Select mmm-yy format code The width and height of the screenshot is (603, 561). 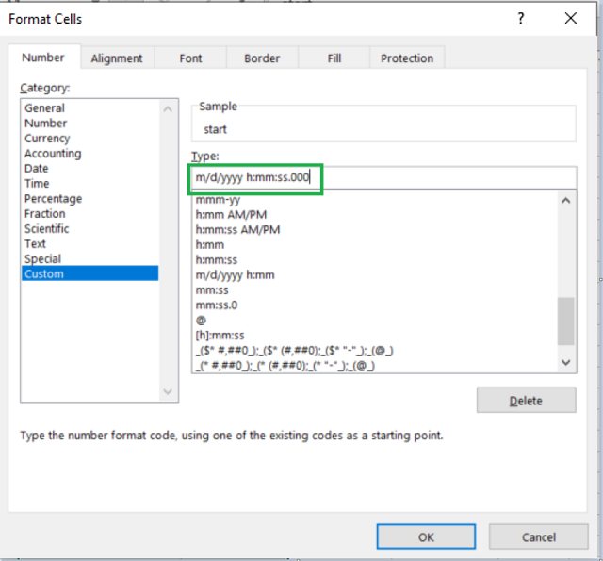pyautogui.click(x=375, y=200)
